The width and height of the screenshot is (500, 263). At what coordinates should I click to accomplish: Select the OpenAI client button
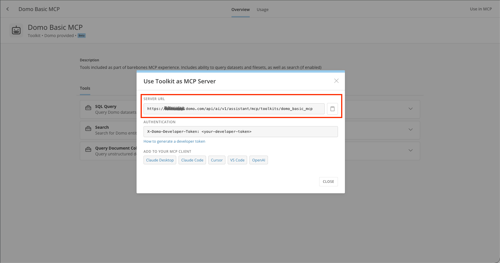point(259,160)
